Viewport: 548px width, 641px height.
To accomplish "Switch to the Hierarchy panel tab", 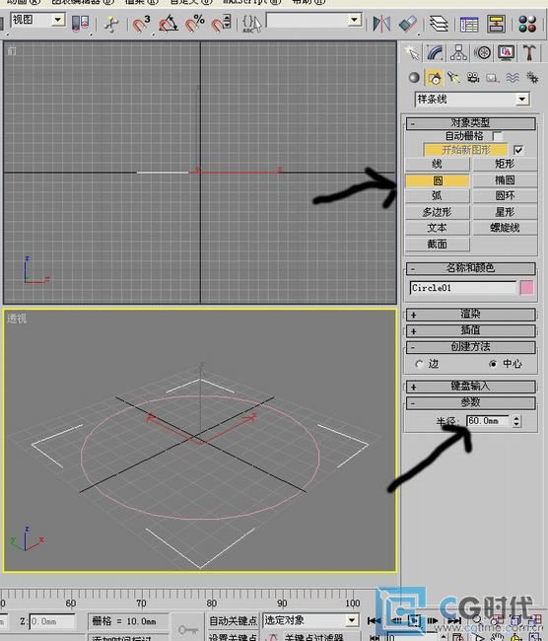I will pyautogui.click(x=458, y=52).
